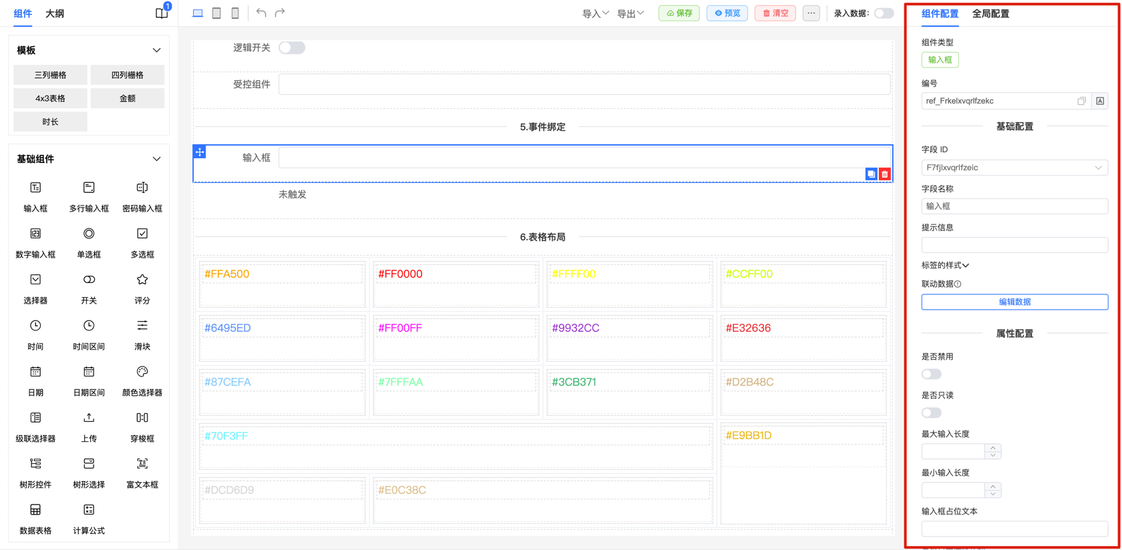Screen dimensions: 1122x550
Task: Select the 数据表格 component icon
Action: 35,510
